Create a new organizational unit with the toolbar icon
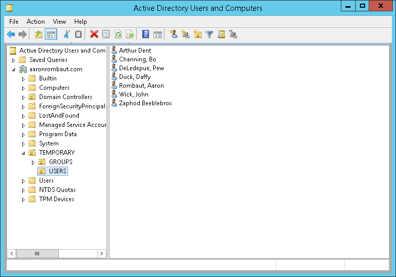The height and width of the screenshot is (277, 396). [197, 34]
